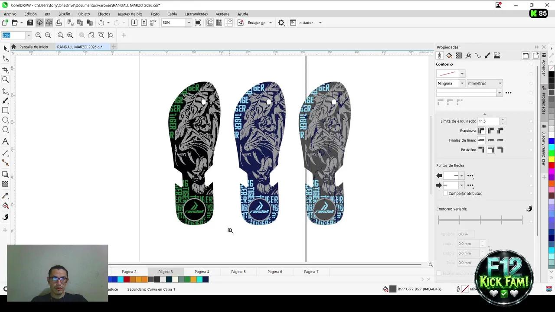Open the outline color dropdown

pos(462,74)
